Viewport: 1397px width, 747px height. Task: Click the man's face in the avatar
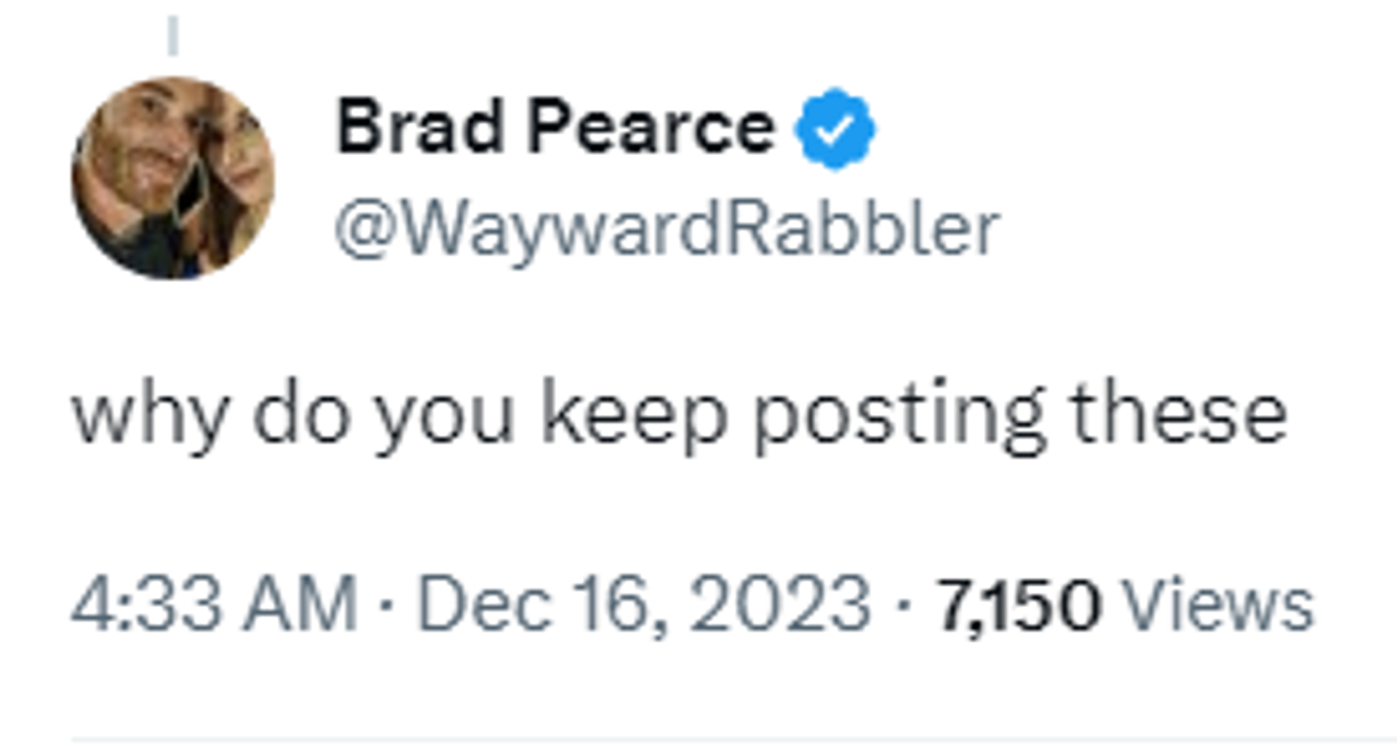pos(149,142)
